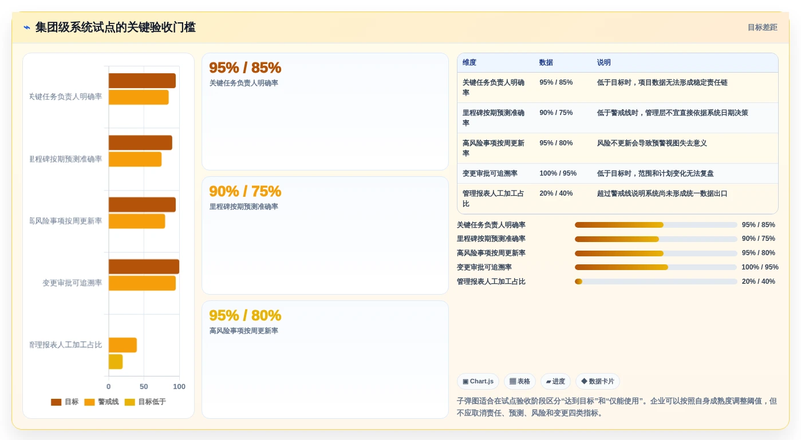
Task: Click the 高风险事项按周更新率 progress bar
Action: coord(656,253)
